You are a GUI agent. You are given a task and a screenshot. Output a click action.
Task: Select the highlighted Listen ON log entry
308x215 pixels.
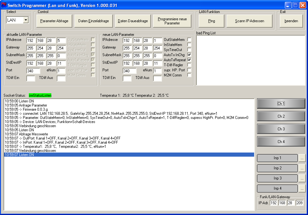pyautogui.click(x=129, y=155)
